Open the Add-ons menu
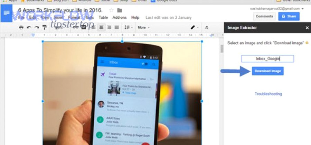 [x=120, y=18]
